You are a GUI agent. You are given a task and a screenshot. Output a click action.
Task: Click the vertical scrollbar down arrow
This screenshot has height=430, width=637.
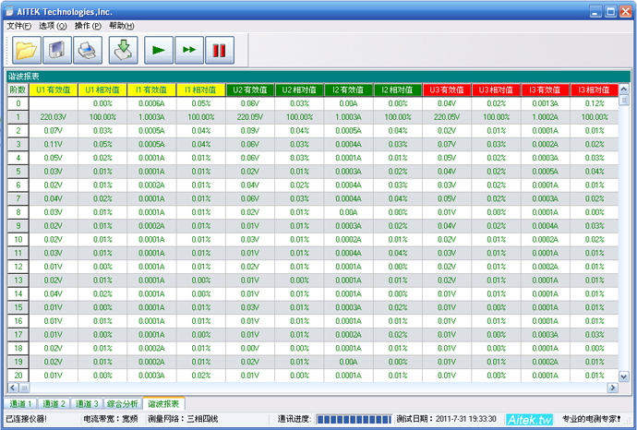pos(623,376)
